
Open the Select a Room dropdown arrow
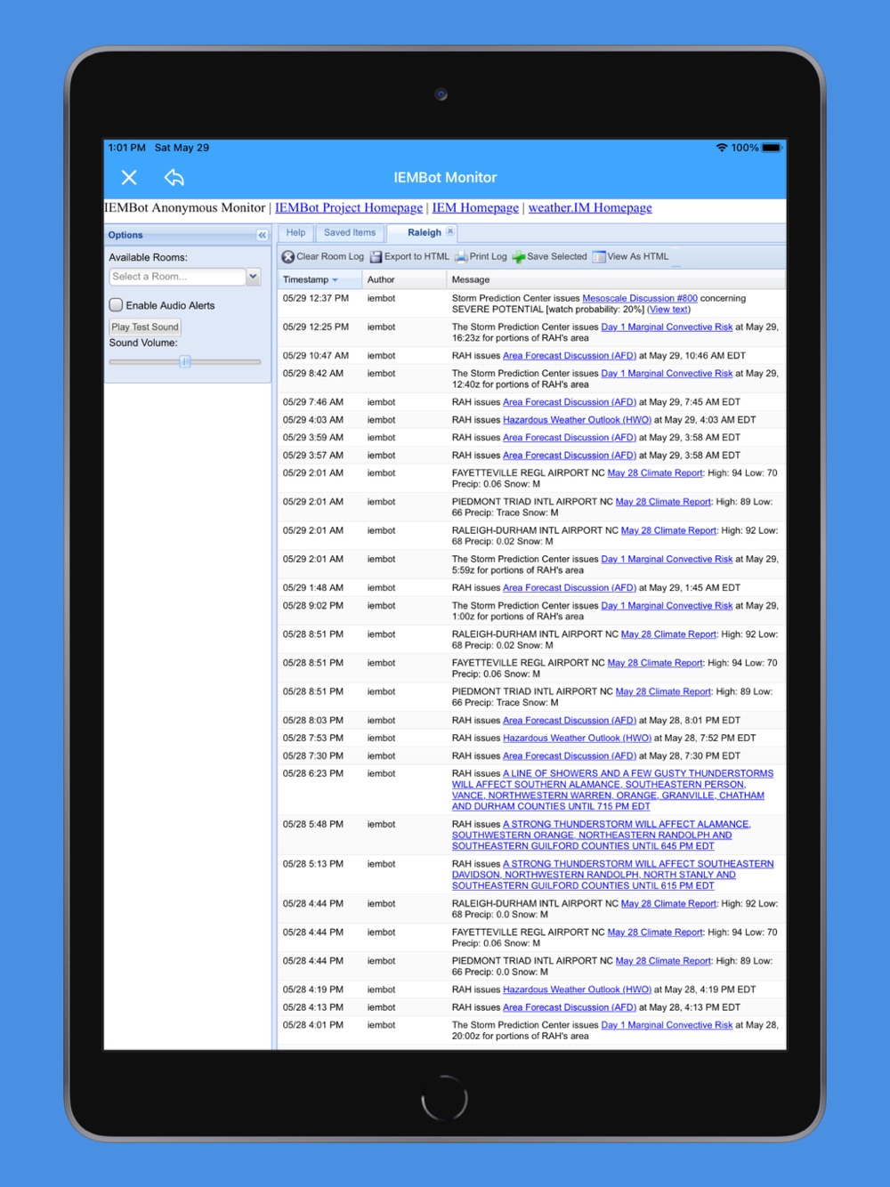[253, 277]
